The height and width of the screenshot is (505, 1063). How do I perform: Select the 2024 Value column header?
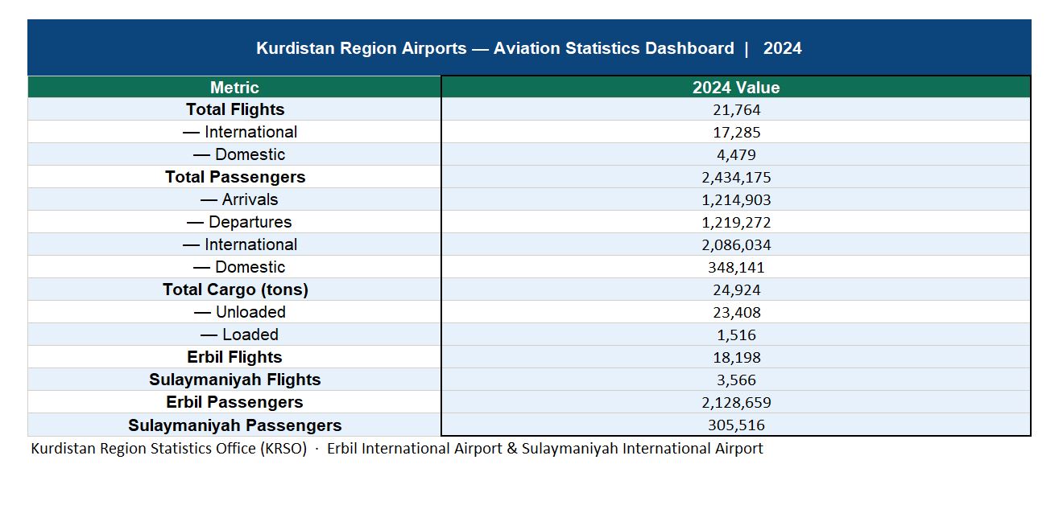pyautogui.click(x=735, y=88)
